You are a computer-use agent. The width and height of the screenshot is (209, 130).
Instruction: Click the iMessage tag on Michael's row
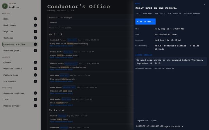tap(62, 116)
